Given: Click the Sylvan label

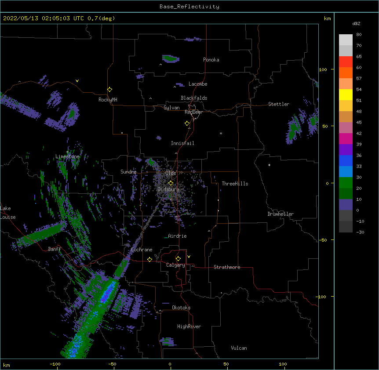Looking at the screenshot, I should click(171, 108).
